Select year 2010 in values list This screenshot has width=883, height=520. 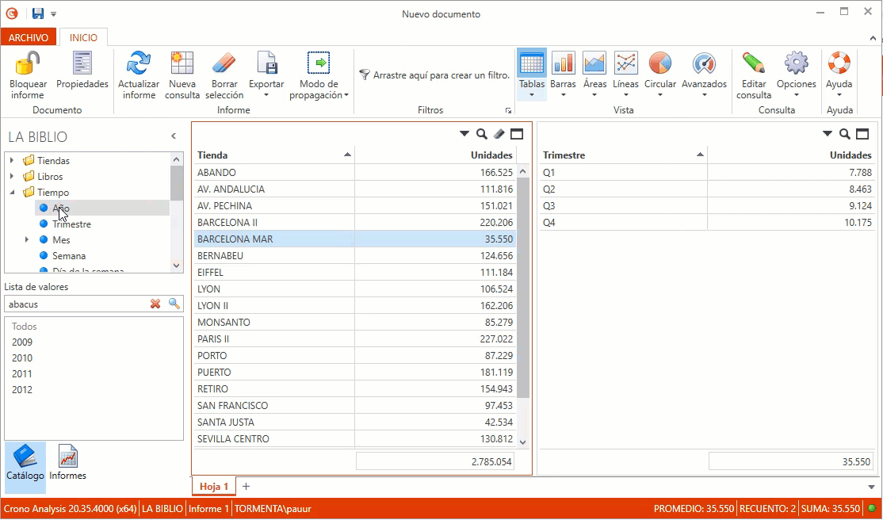point(22,358)
